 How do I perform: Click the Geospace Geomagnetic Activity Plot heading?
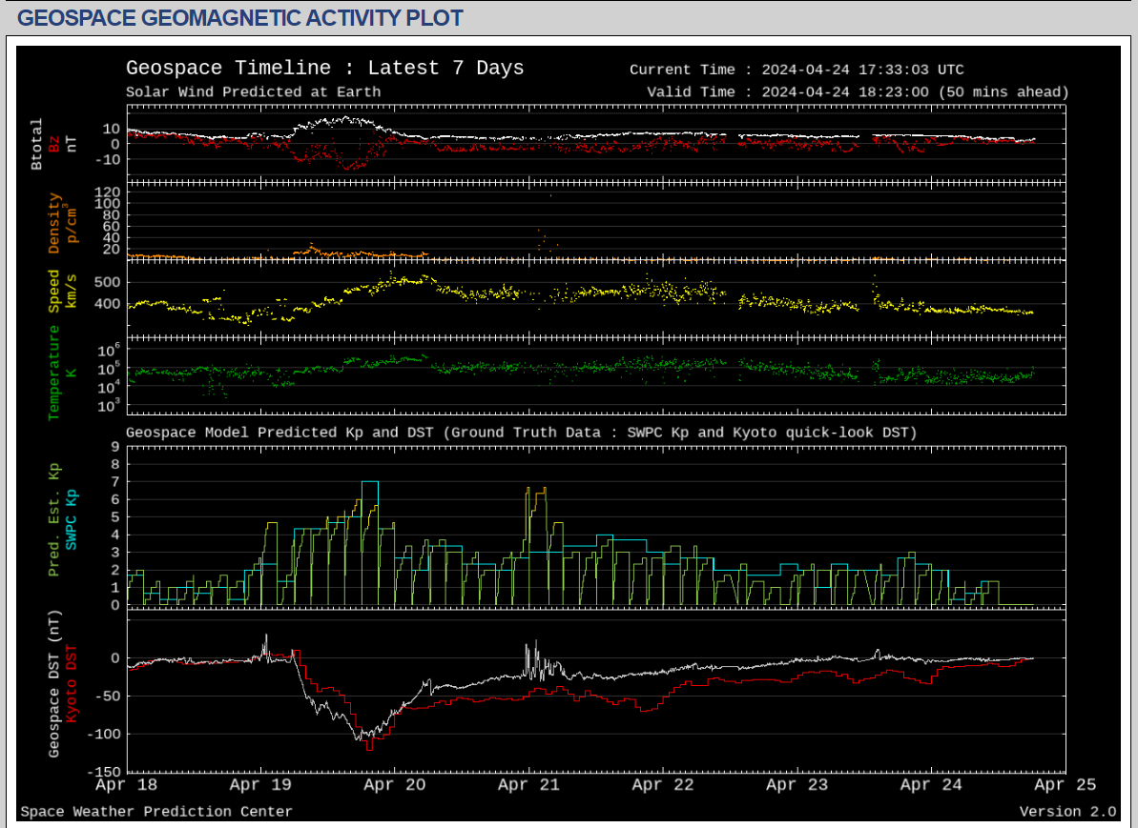240,17
